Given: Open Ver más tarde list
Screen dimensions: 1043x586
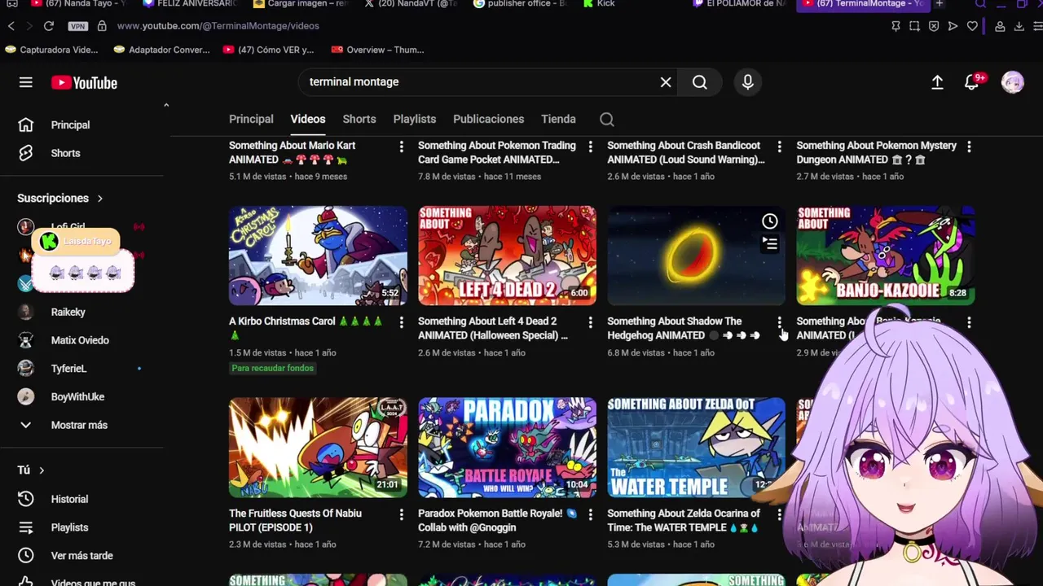Looking at the screenshot, I should coord(81,556).
